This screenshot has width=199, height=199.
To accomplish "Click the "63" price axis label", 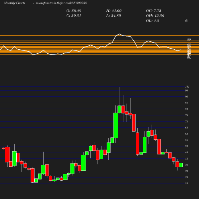I will coord(187,134).
